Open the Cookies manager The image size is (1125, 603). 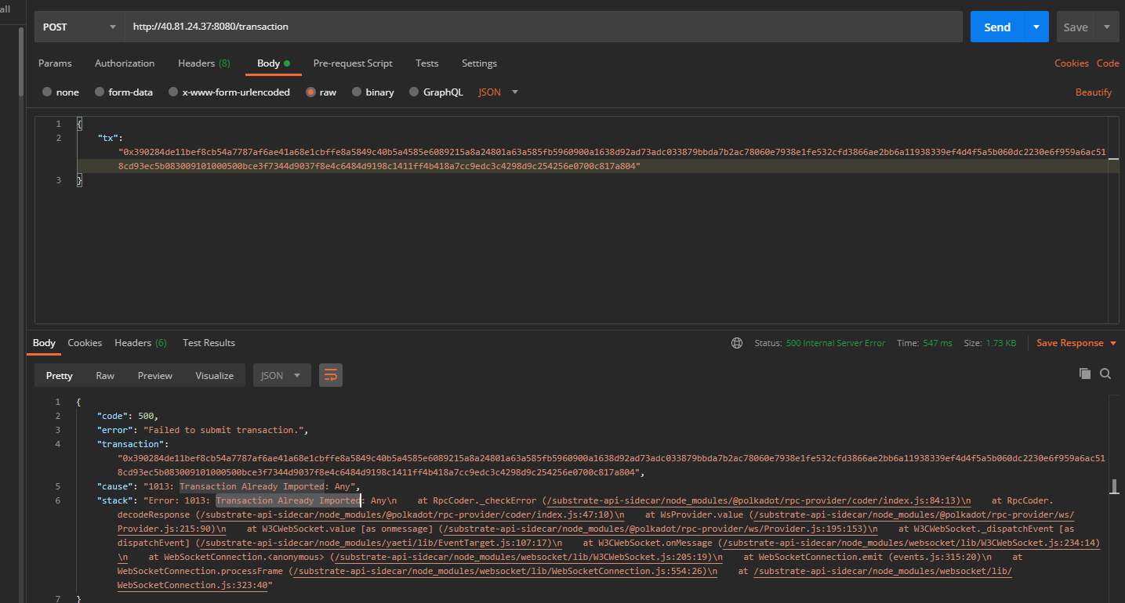click(x=1071, y=63)
